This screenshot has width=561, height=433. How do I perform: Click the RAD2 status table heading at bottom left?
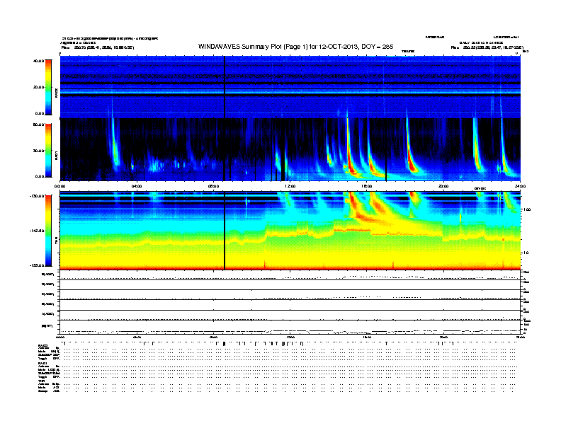pyautogui.click(x=43, y=345)
